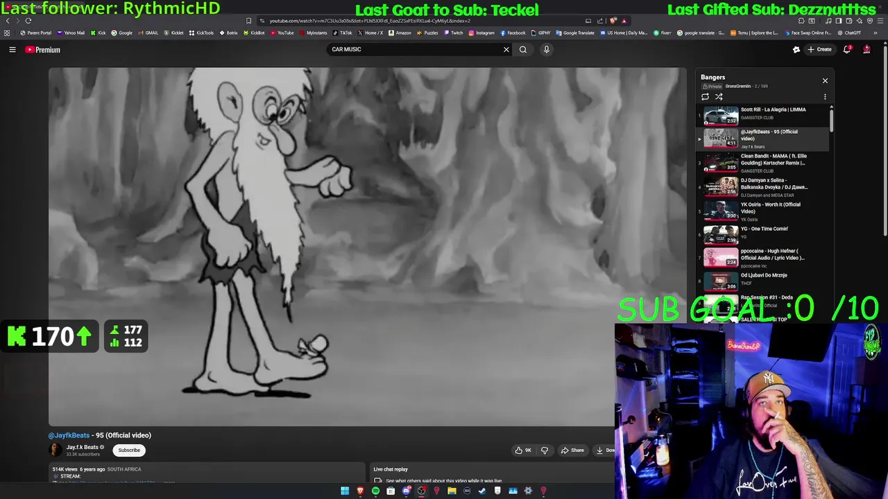Play YG - One Time Comin' entry
Image resolution: width=888 pixels, height=499 pixels.
coord(762,234)
